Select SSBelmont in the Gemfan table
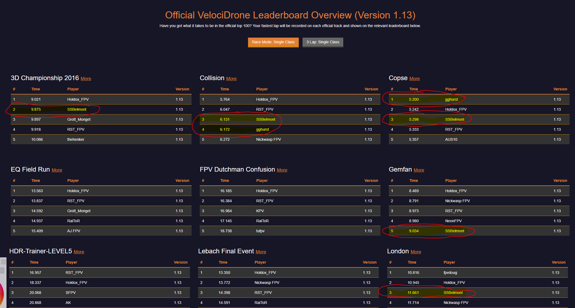The height and width of the screenshot is (308, 575). pos(455,231)
